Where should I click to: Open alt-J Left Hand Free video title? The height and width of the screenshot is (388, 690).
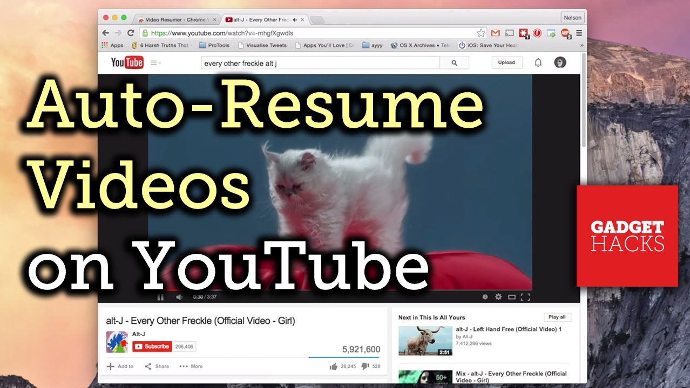(x=509, y=329)
